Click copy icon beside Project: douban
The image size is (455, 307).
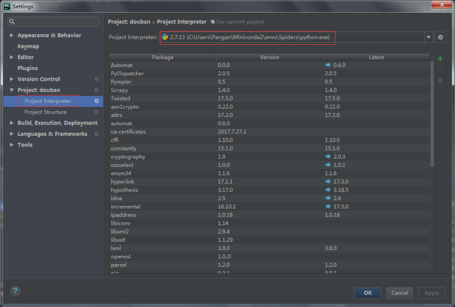pyautogui.click(x=97, y=90)
